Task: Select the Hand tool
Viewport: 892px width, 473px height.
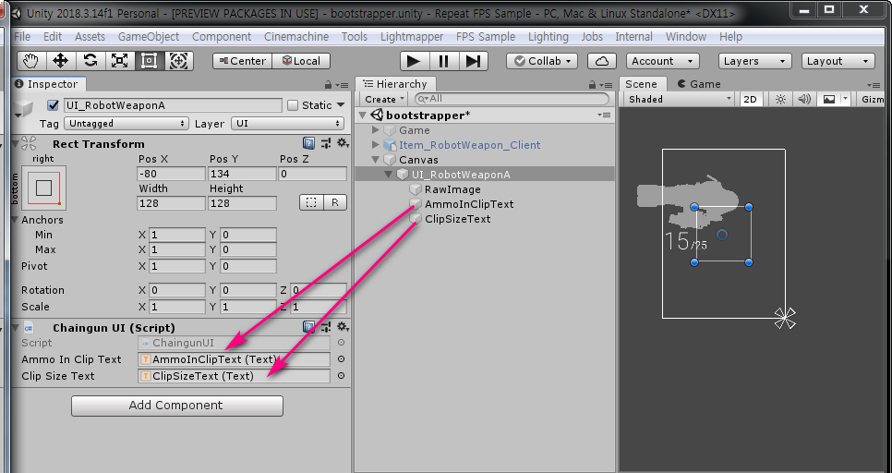Action: (31, 61)
